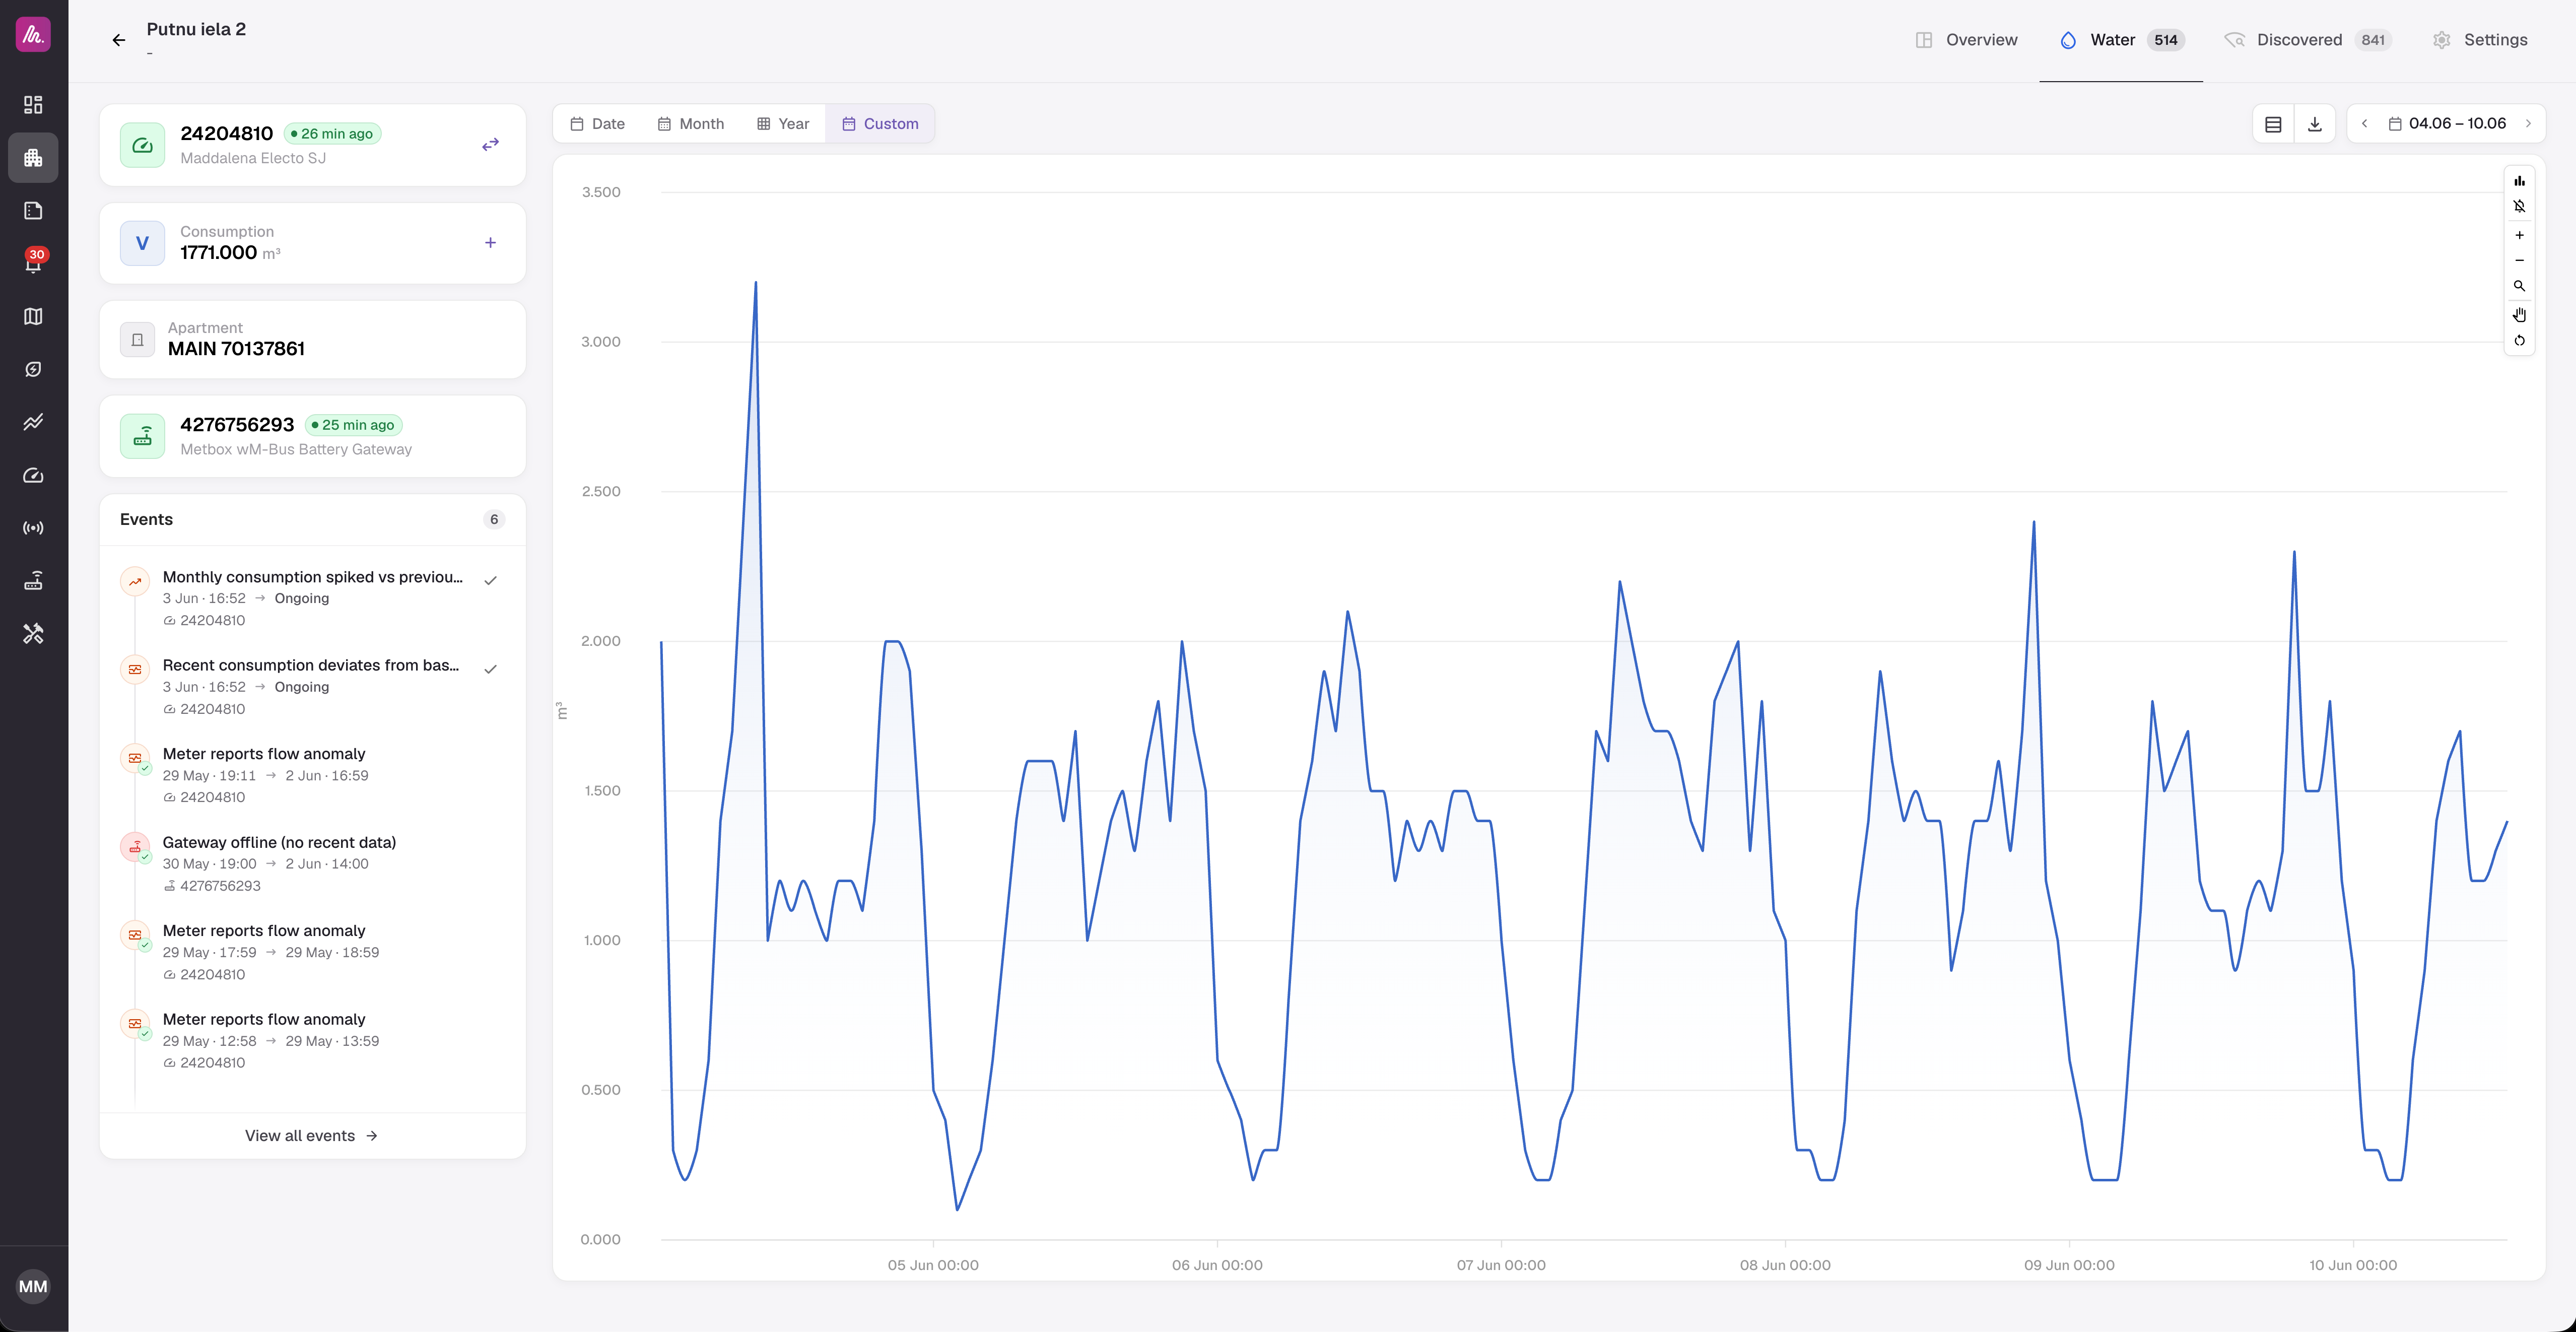
Task: Select the Month period tab
Action: tap(690, 124)
